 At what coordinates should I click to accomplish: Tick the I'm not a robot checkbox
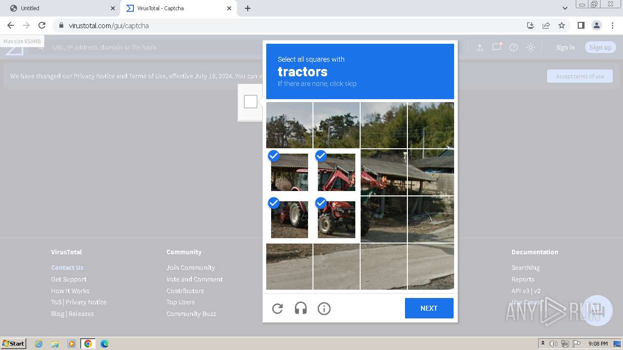251,102
